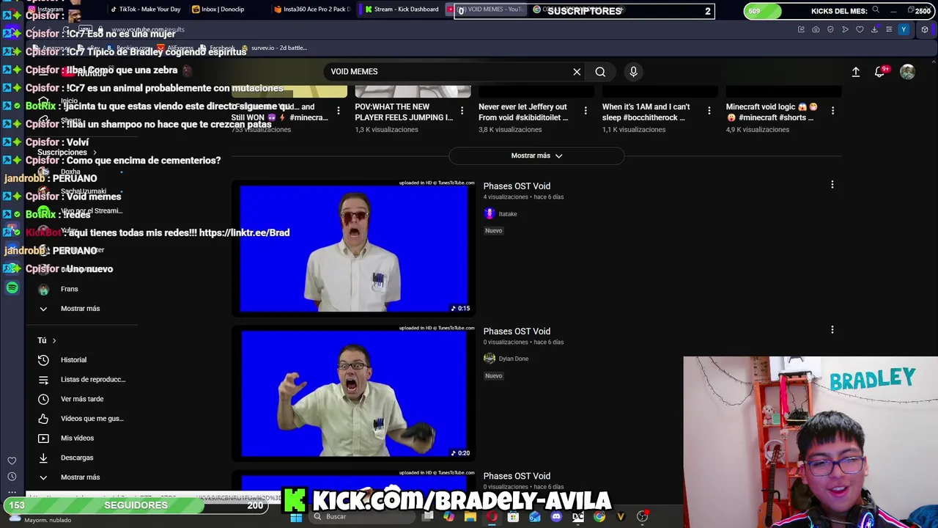This screenshot has width=938, height=528.
Task: Open more options for Never ever let Jeffery short
Action: tap(585, 111)
